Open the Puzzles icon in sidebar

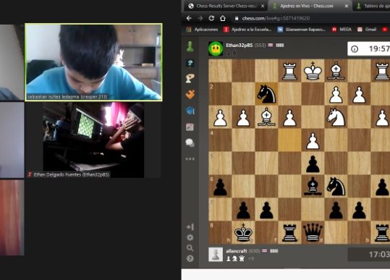point(190,94)
